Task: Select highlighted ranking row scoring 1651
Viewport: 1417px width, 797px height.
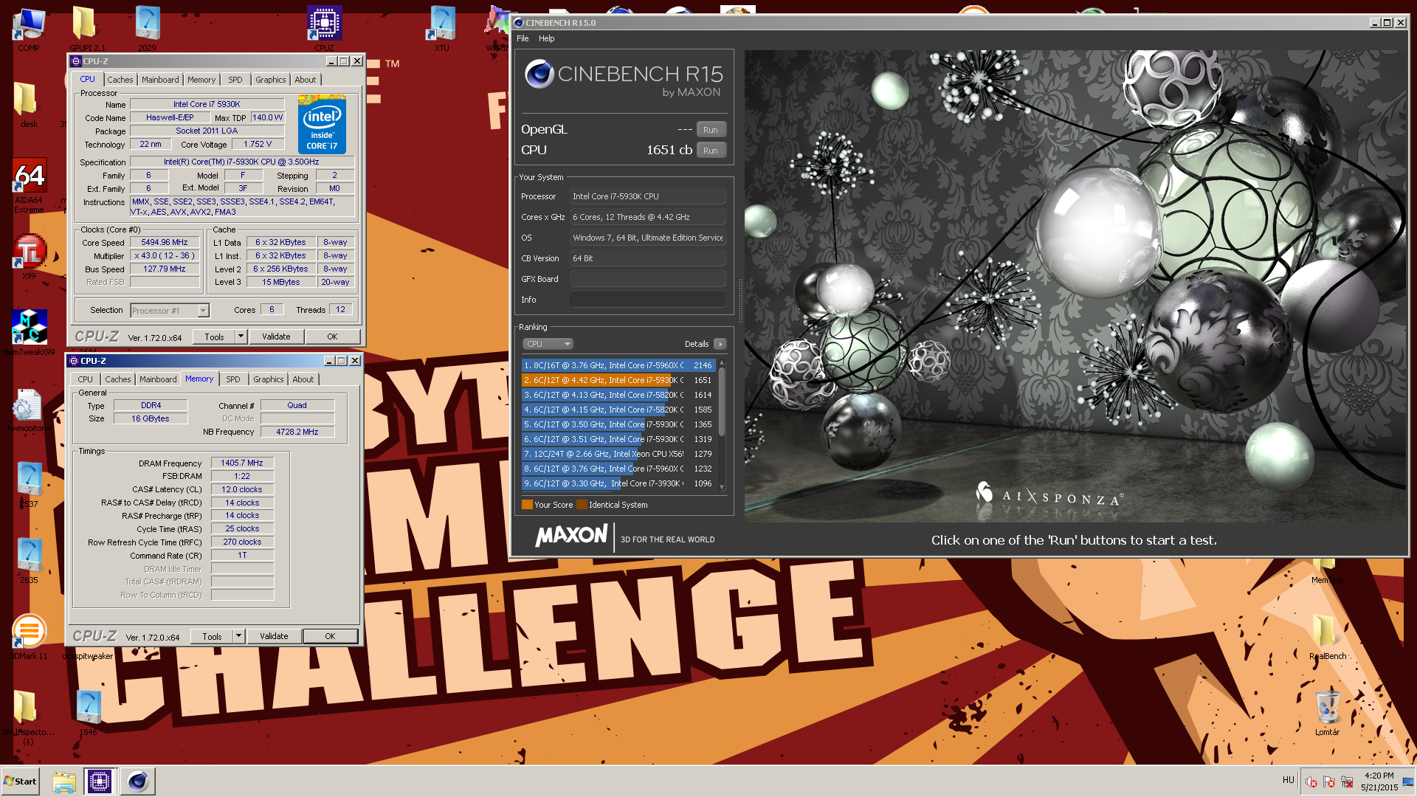Action: [x=618, y=380]
